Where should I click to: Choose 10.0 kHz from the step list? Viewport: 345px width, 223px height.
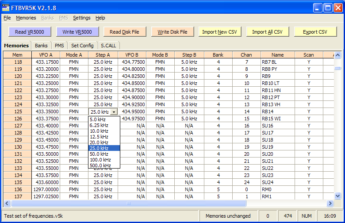tap(104, 131)
